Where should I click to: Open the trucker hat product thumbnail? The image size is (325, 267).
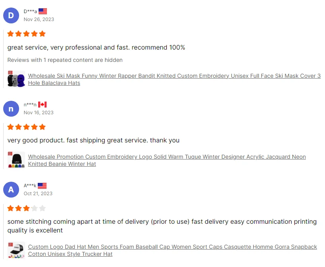[16, 250]
